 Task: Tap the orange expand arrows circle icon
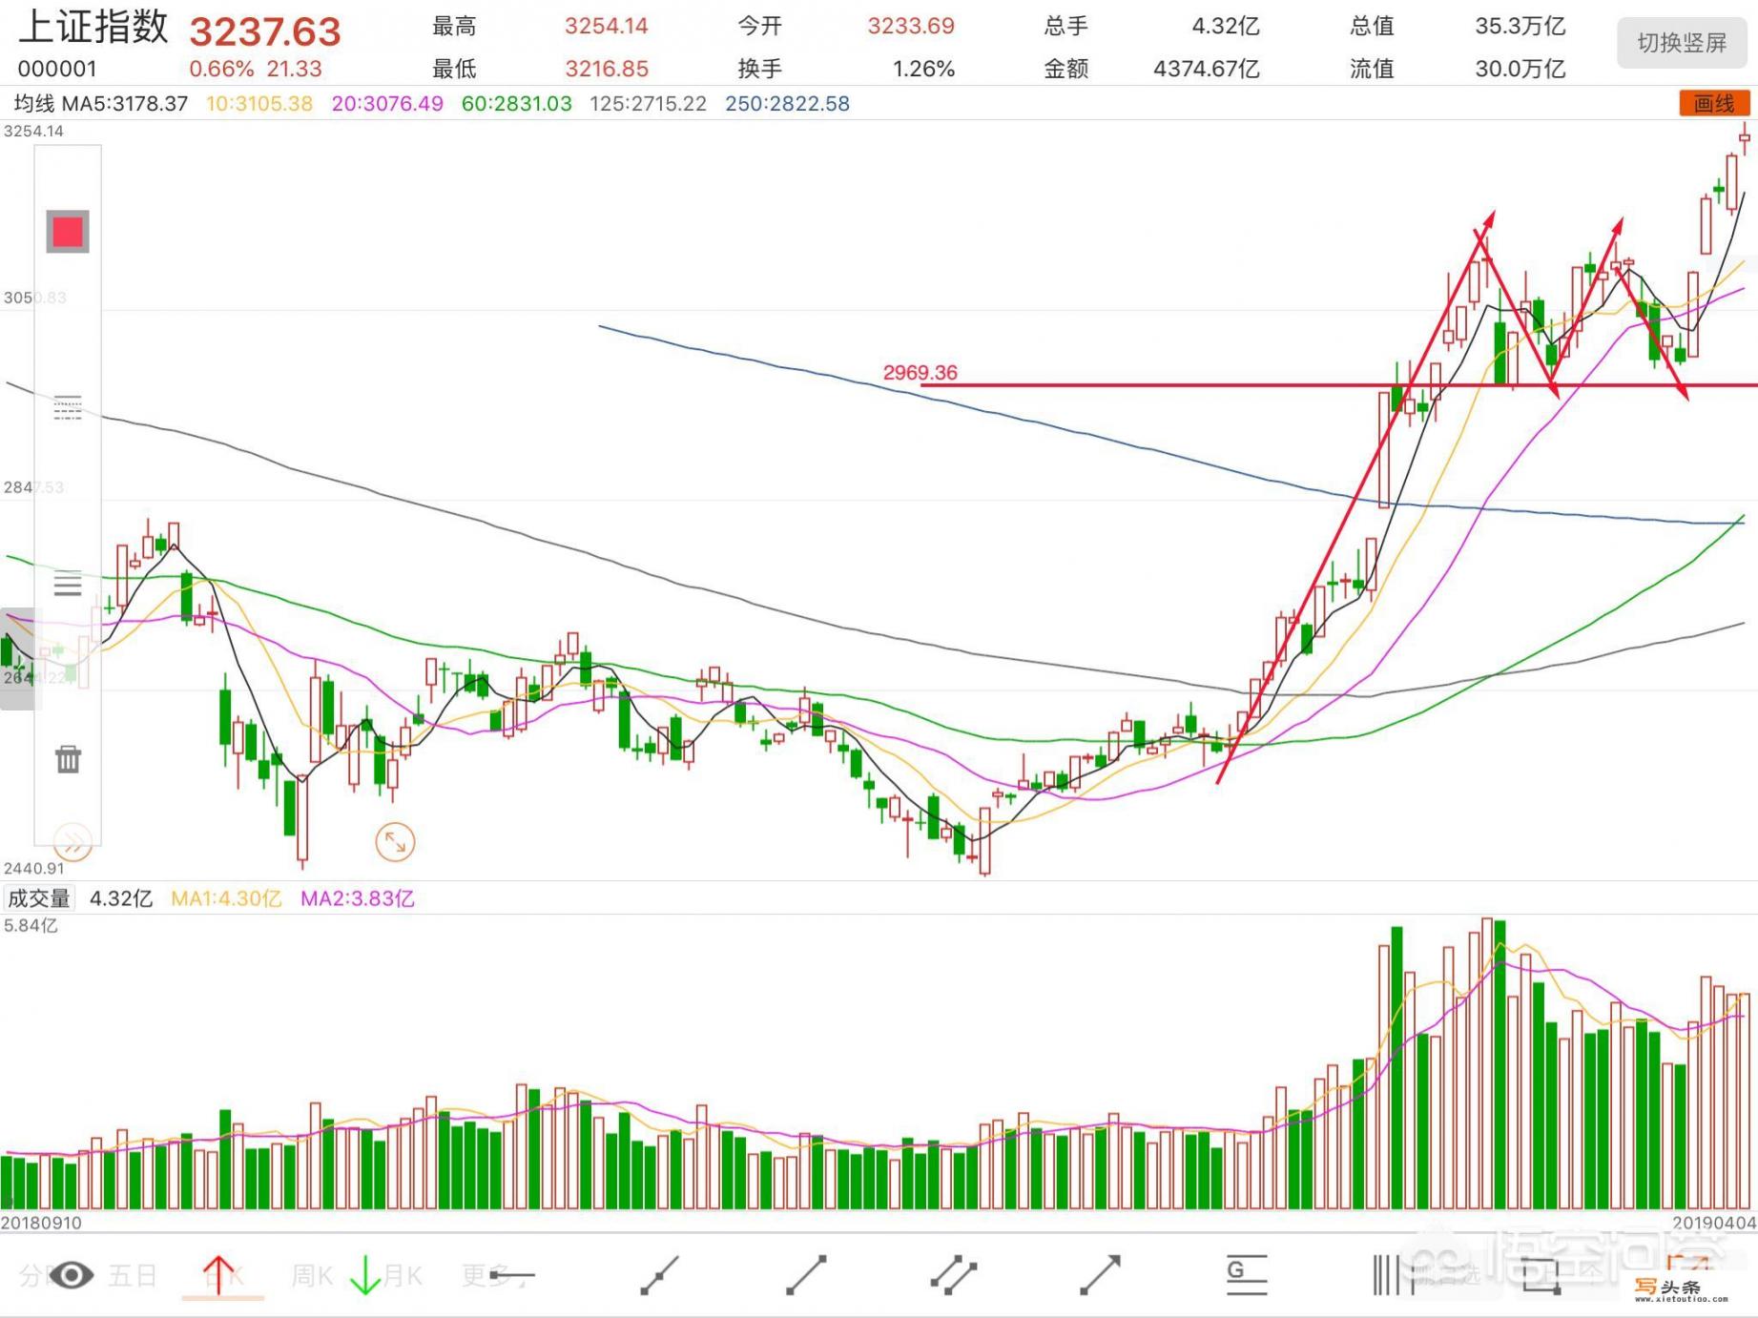[395, 842]
